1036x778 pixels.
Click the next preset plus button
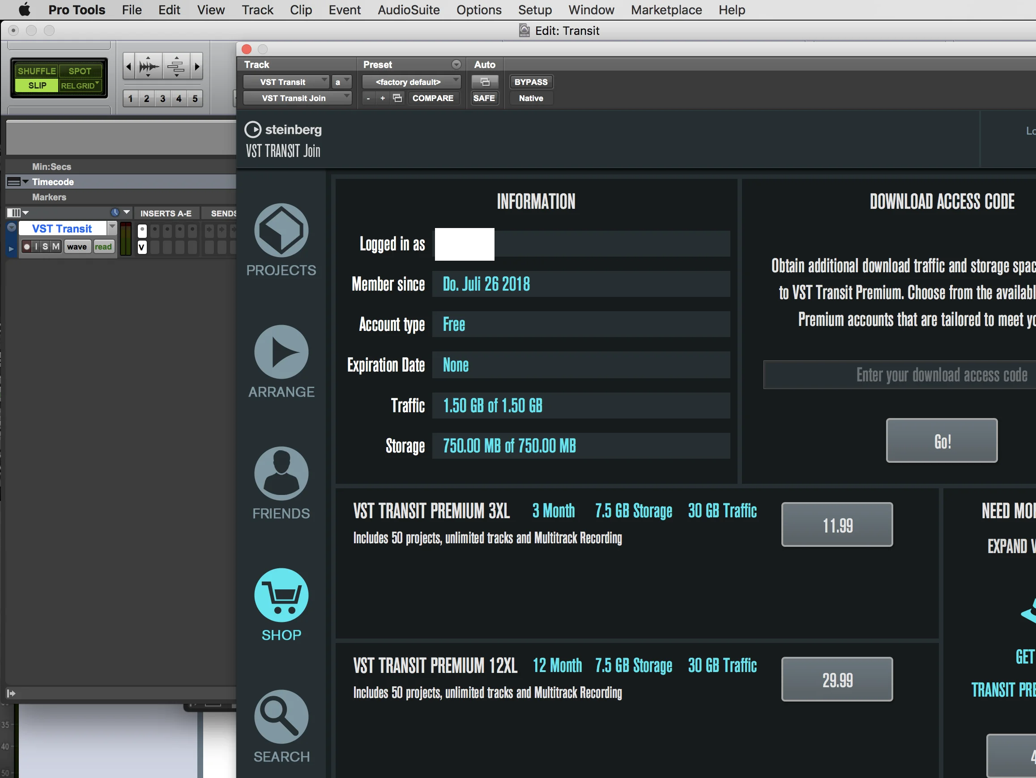pos(383,98)
